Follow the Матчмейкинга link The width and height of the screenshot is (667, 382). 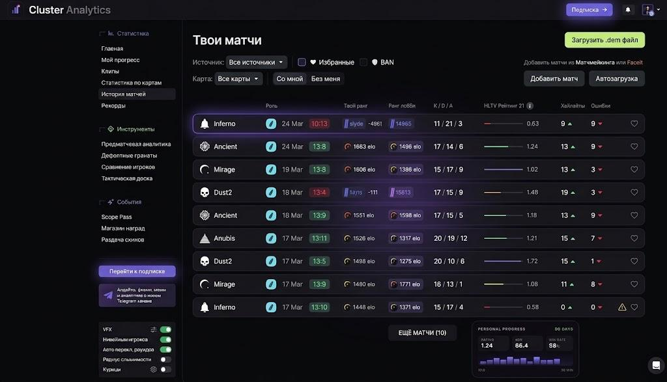click(x=595, y=62)
